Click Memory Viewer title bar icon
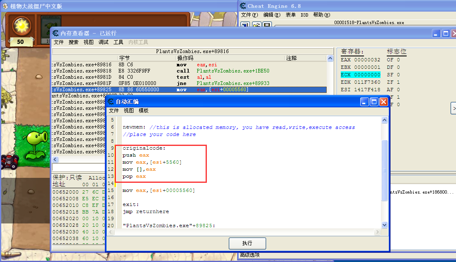 [55, 33]
